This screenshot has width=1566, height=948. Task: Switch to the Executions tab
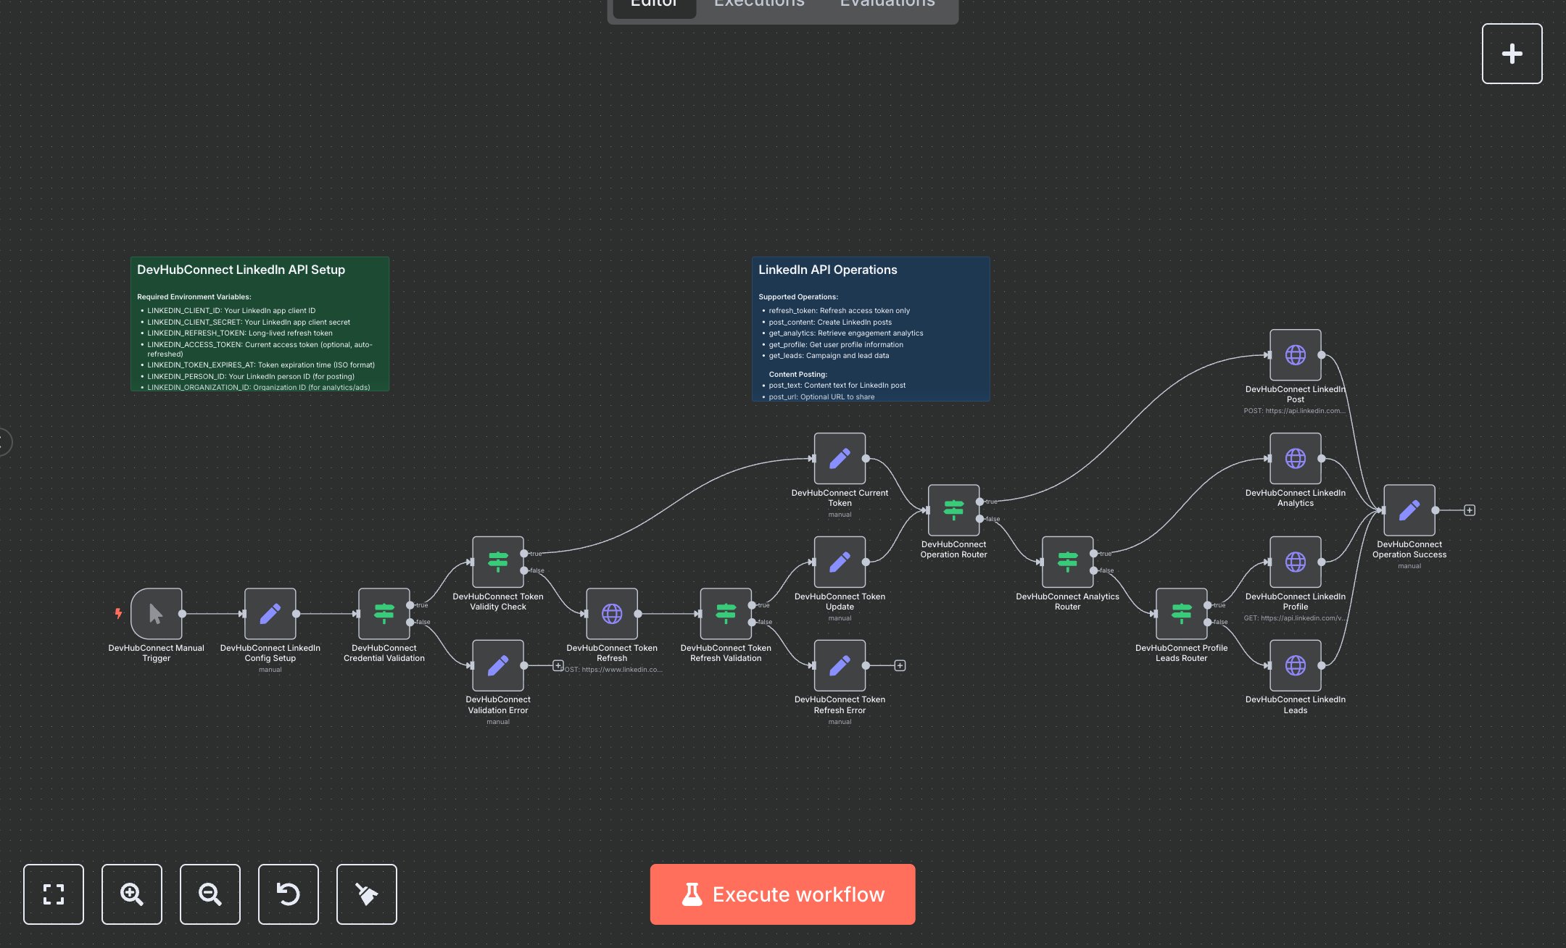(758, 4)
